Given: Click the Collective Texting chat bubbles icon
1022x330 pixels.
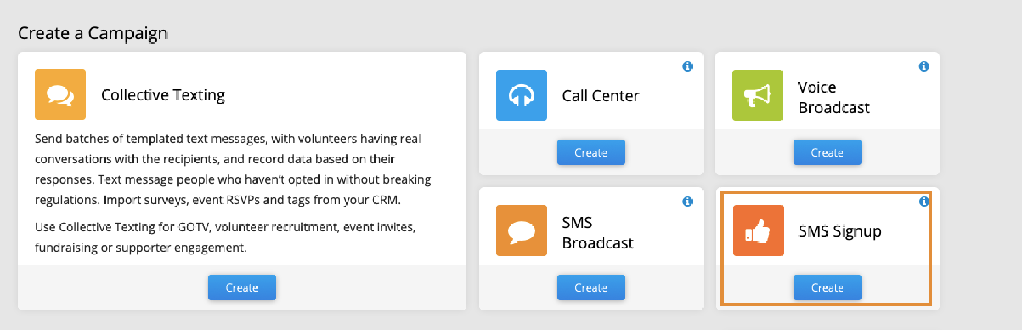Looking at the screenshot, I should point(60,94).
